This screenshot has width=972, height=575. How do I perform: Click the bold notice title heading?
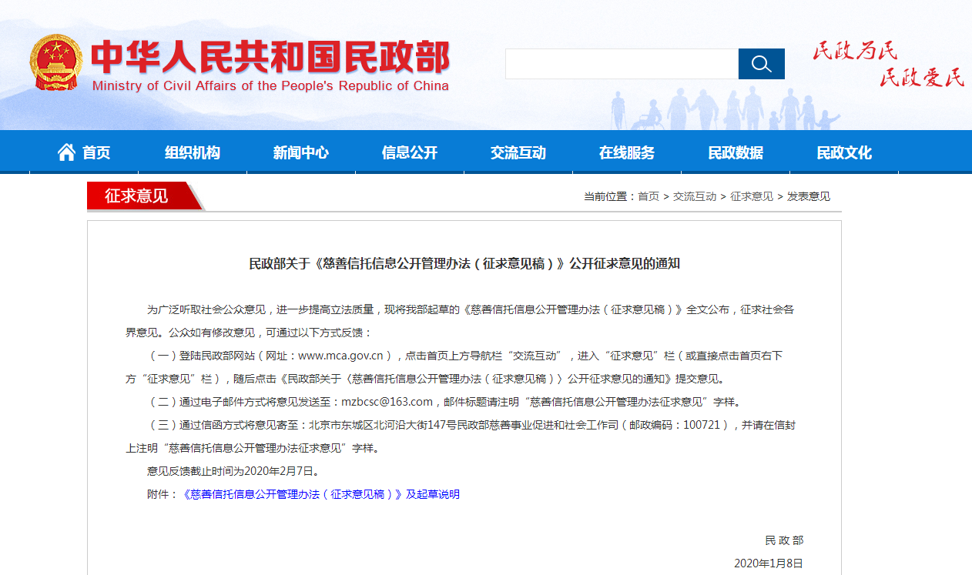[464, 263]
